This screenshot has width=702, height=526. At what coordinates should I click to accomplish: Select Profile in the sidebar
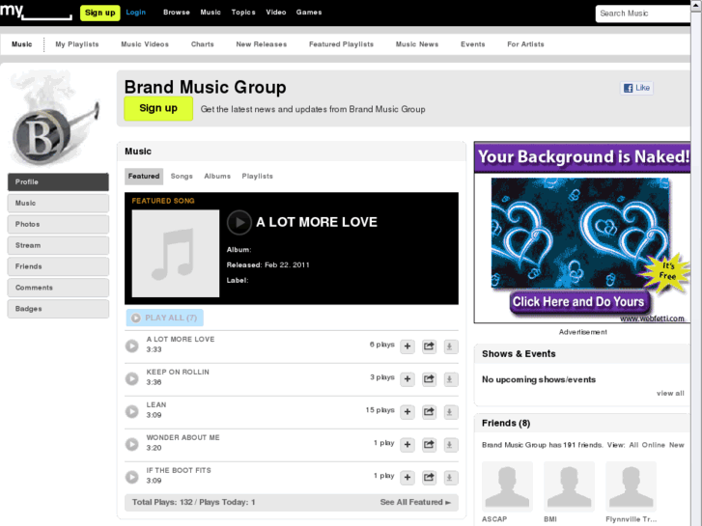pyautogui.click(x=58, y=182)
